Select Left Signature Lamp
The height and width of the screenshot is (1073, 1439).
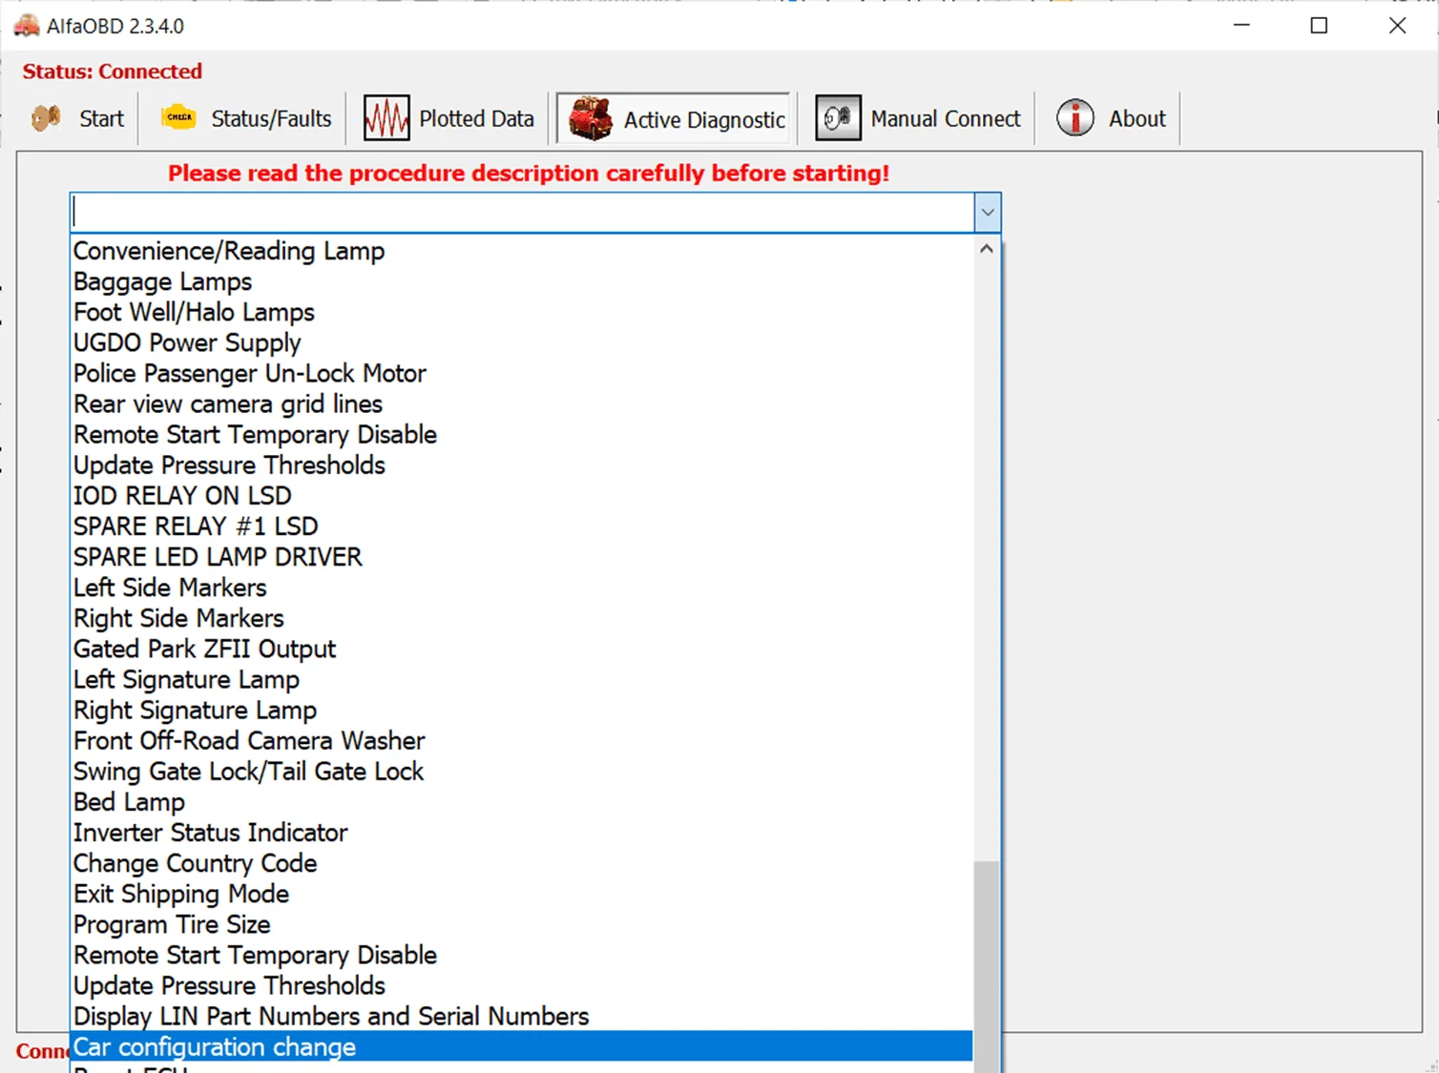(521, 679)
